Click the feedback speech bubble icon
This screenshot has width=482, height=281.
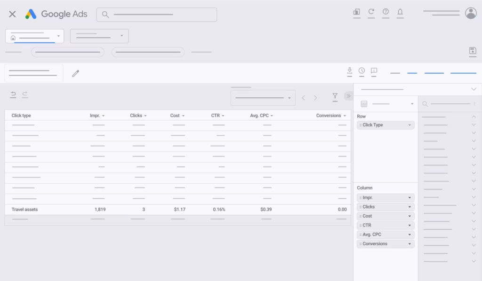[x=374, y=70]
